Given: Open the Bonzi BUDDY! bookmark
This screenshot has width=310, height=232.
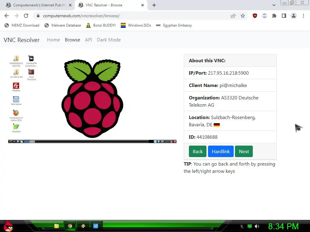Looking at the screenshot, I should click(101, 25).
